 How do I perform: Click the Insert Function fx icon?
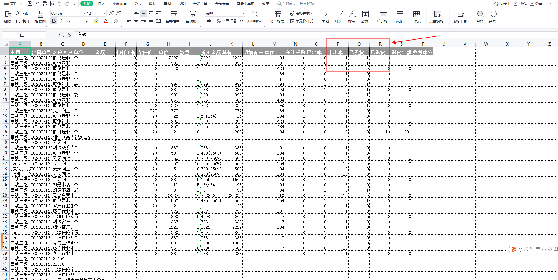[x=69, y=35]
